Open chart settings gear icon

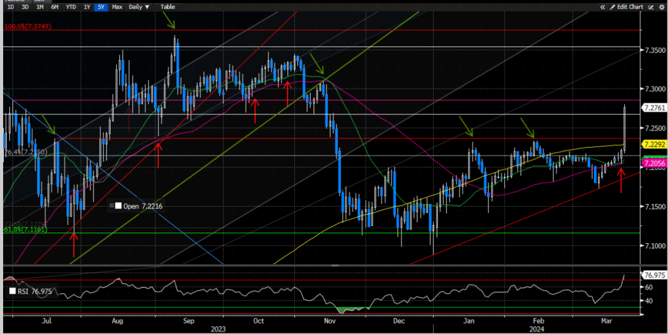pos(662,7)
